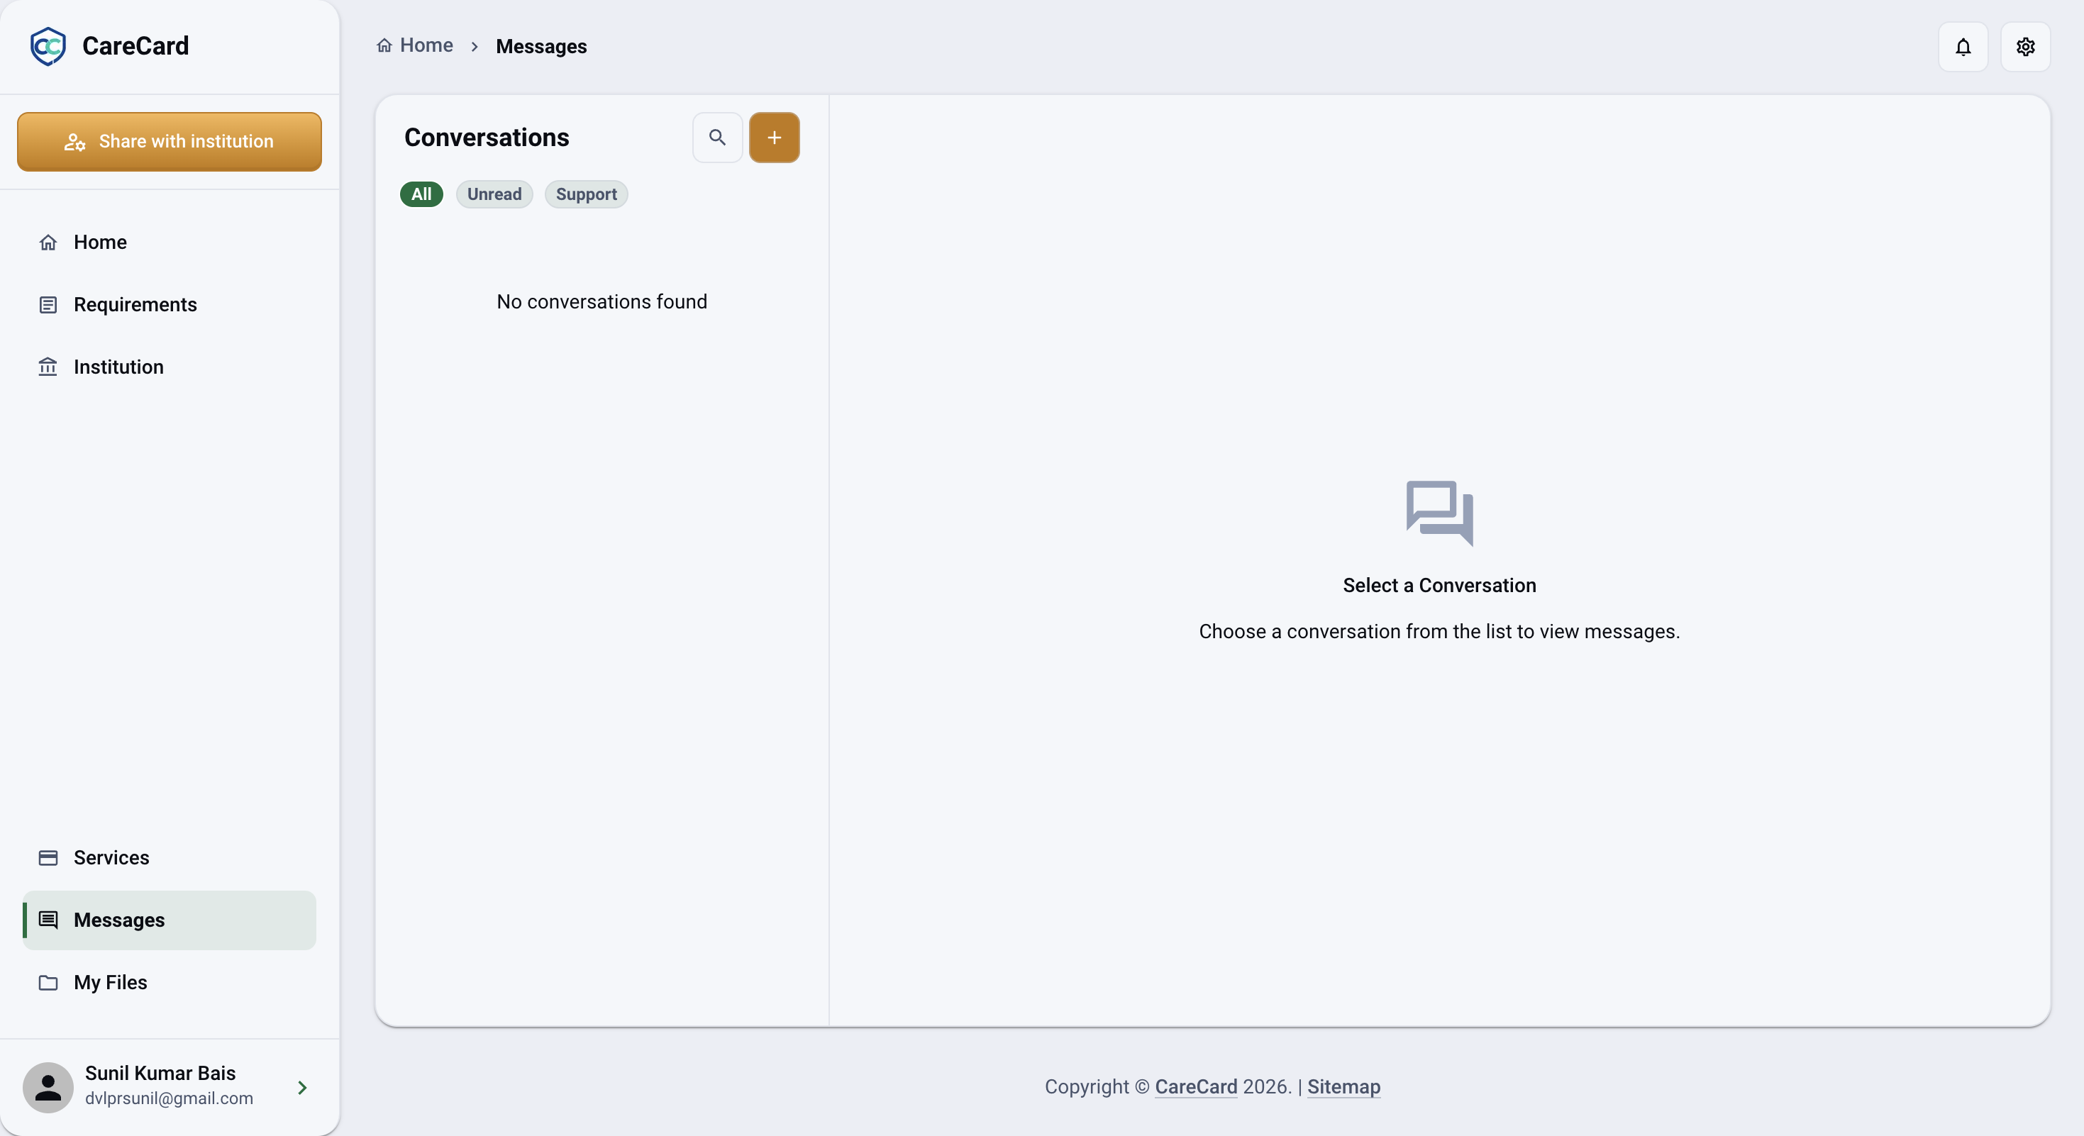Click the Select a Conversation heading

[x=1439, y=586]
